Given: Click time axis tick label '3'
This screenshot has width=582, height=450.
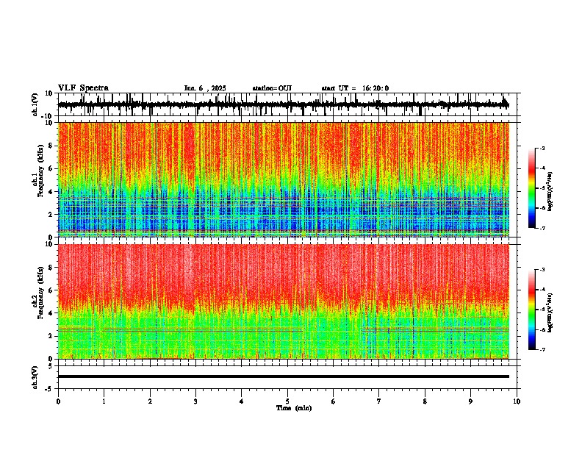Looking at the screenshot, I should point(195,401).
